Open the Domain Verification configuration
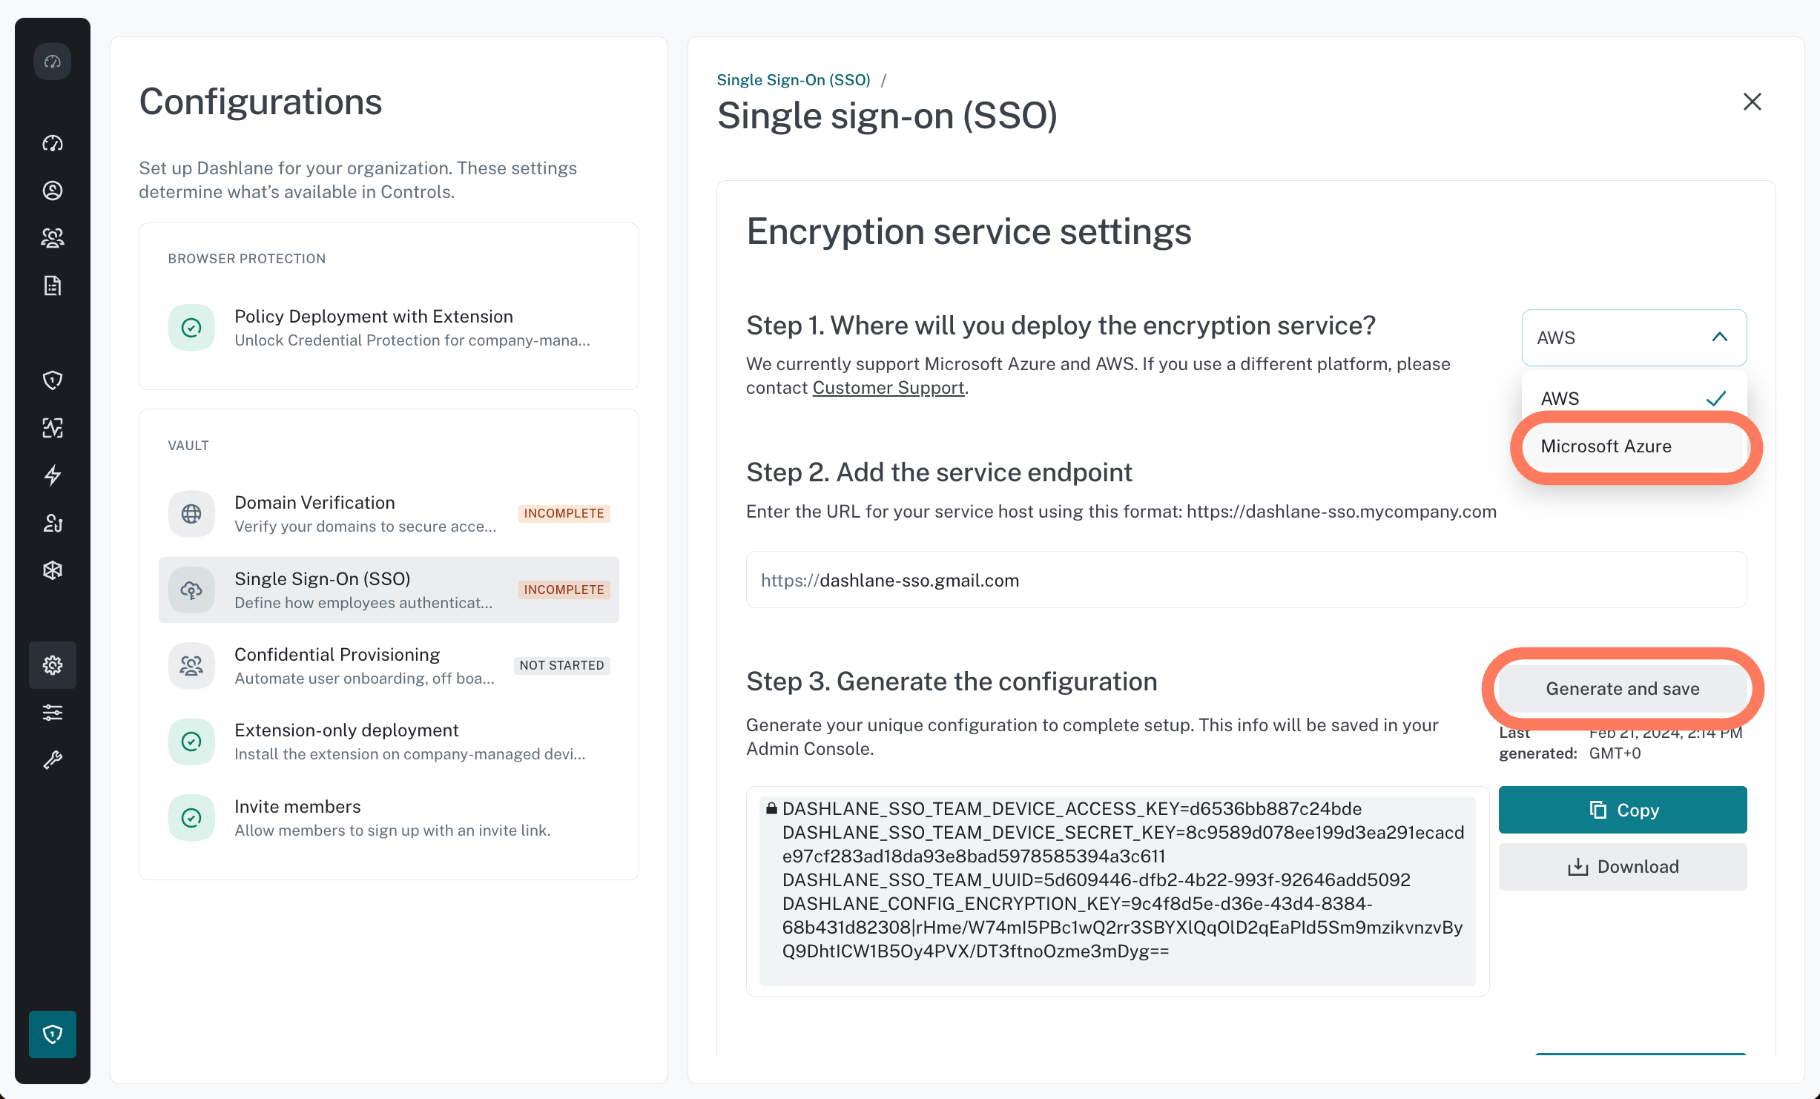1820x1099 pixels. click(389, 514)
